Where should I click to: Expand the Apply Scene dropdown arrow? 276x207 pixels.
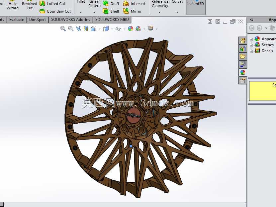coord(144,29)
